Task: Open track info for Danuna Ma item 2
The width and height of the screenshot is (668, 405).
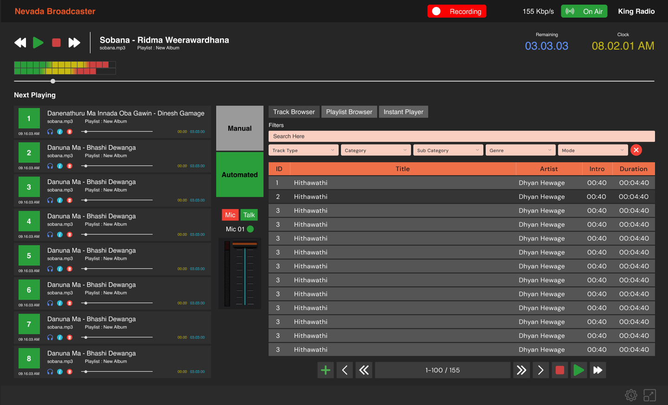Action: pos(59,165)
